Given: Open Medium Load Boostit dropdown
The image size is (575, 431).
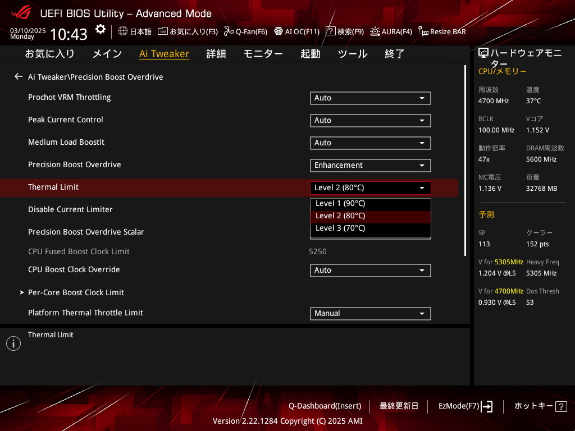Looking at the screenshot, I should coord(371,143).
